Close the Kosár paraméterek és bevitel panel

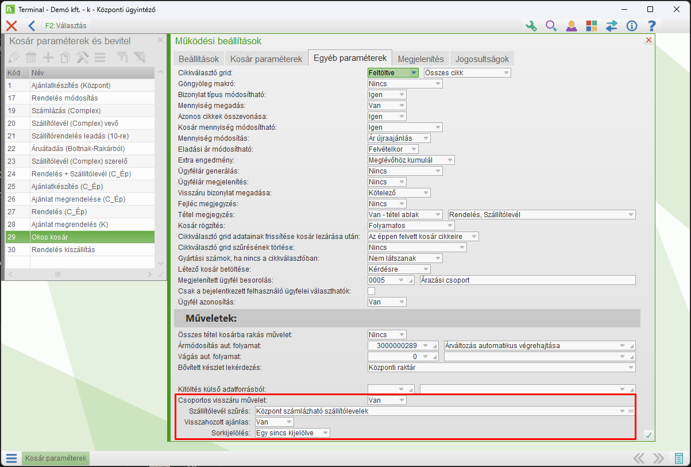pyautogui.click(x=161, y=40)
